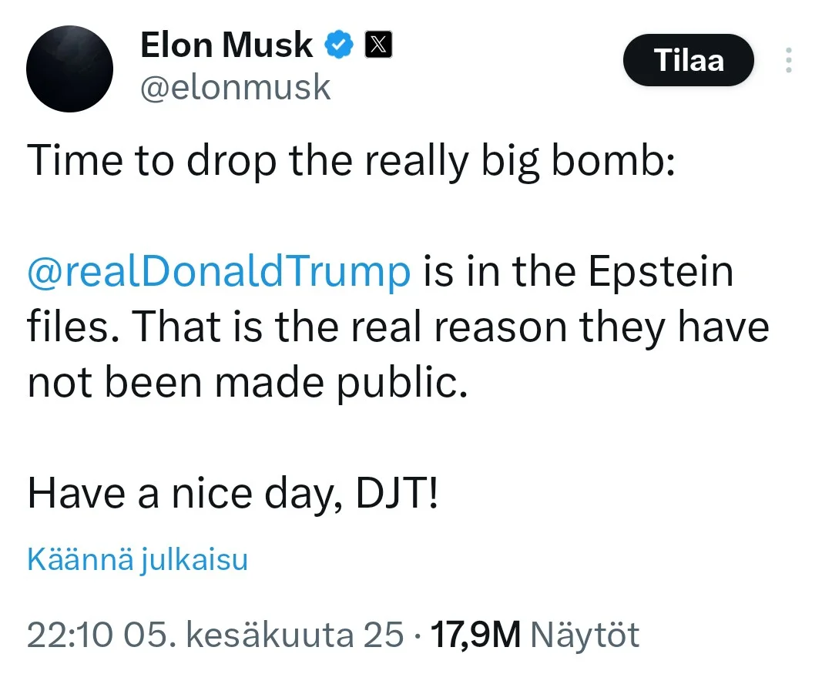832x674 pixels.
Task: Click the line "Time to drop the really big bomb:"
Action: (351, 163)
